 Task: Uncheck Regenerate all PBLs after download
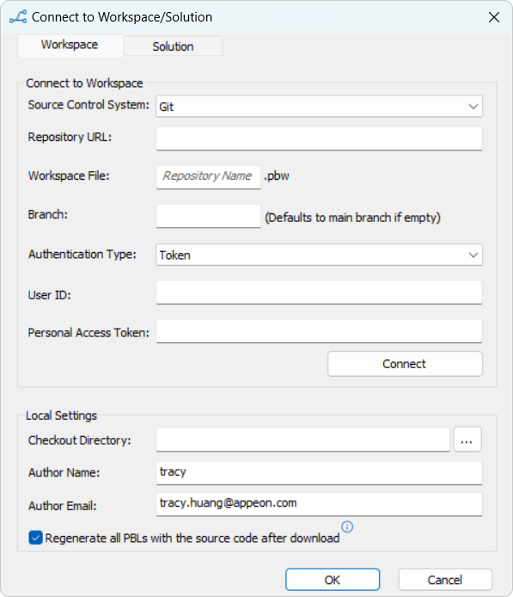pos(36,538)
